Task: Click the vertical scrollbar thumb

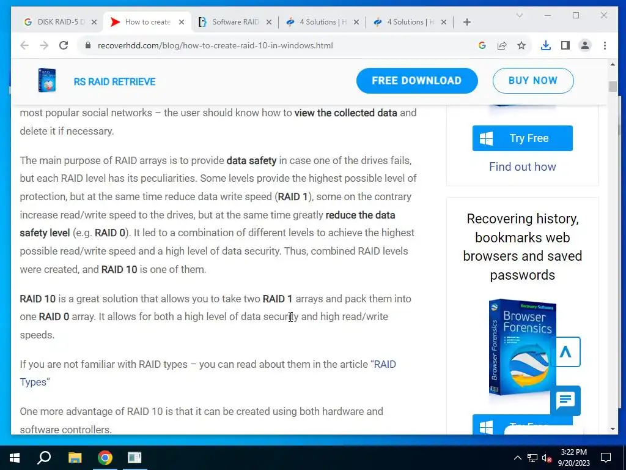Action: (x=613, y=86)
